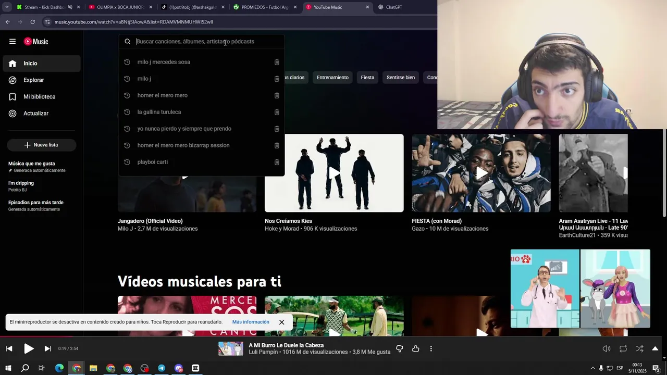Toggle repeat mode

tap(623, 348)
